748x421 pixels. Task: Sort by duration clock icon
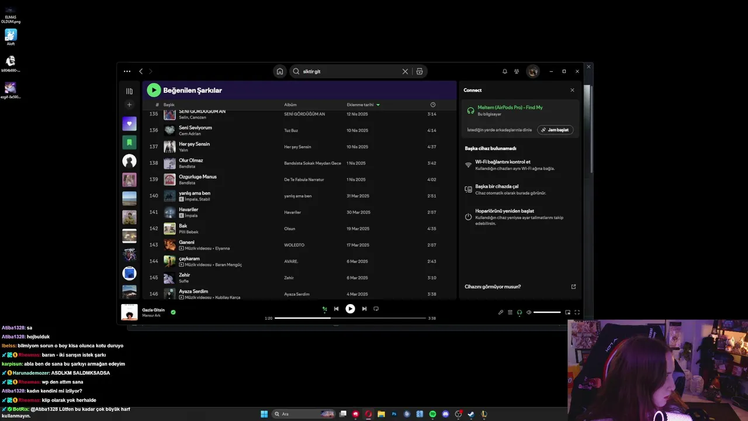433,105
